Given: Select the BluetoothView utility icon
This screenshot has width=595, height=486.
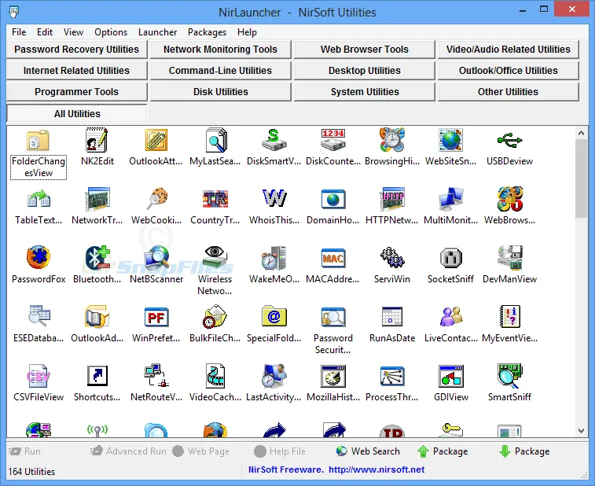Looking at the screenshot, I should pyautogui.click(x=97, y=258).
